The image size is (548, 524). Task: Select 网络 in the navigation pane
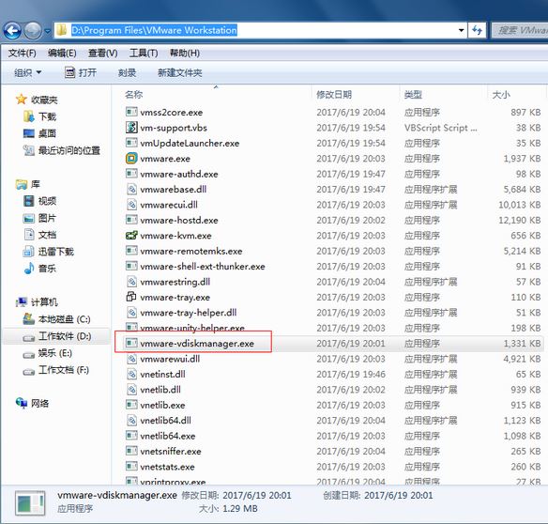(x=33, y=403)
